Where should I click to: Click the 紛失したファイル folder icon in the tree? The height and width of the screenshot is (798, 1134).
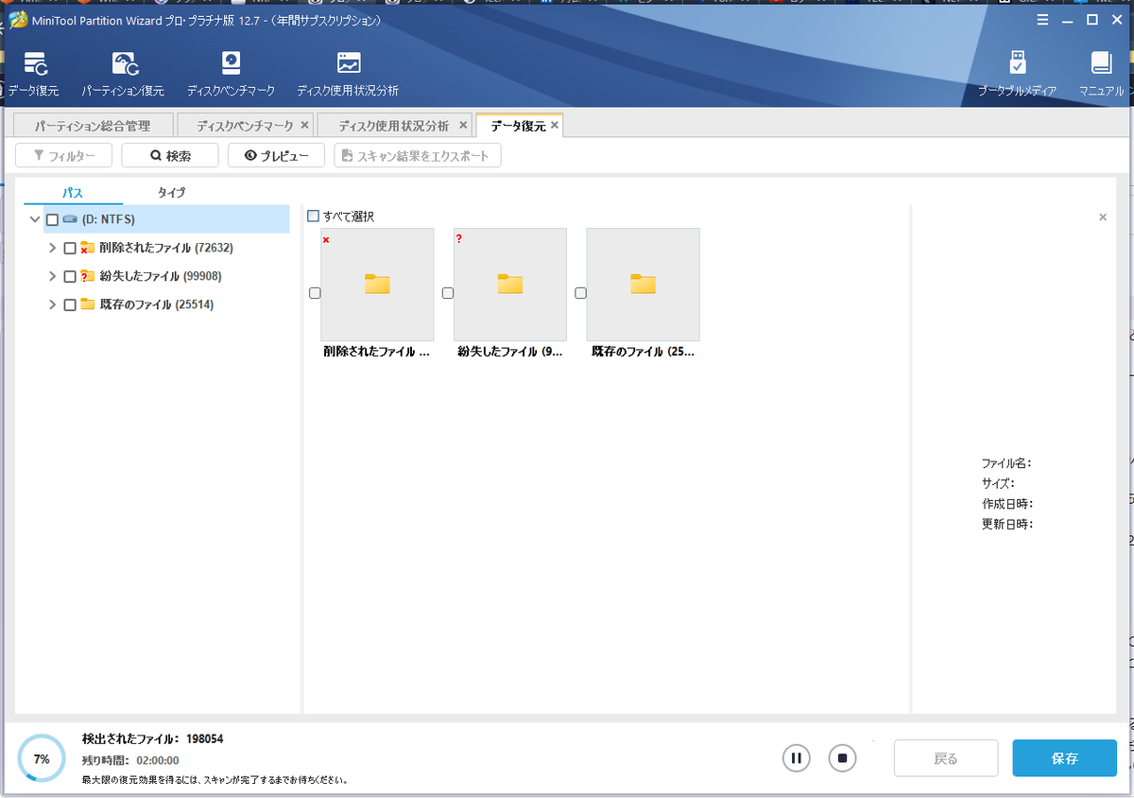tap(87, 276)
